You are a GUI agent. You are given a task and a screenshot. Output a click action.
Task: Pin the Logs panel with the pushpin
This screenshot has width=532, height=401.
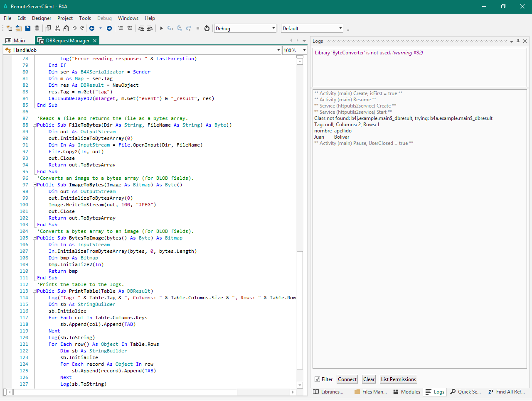(518, 41)
